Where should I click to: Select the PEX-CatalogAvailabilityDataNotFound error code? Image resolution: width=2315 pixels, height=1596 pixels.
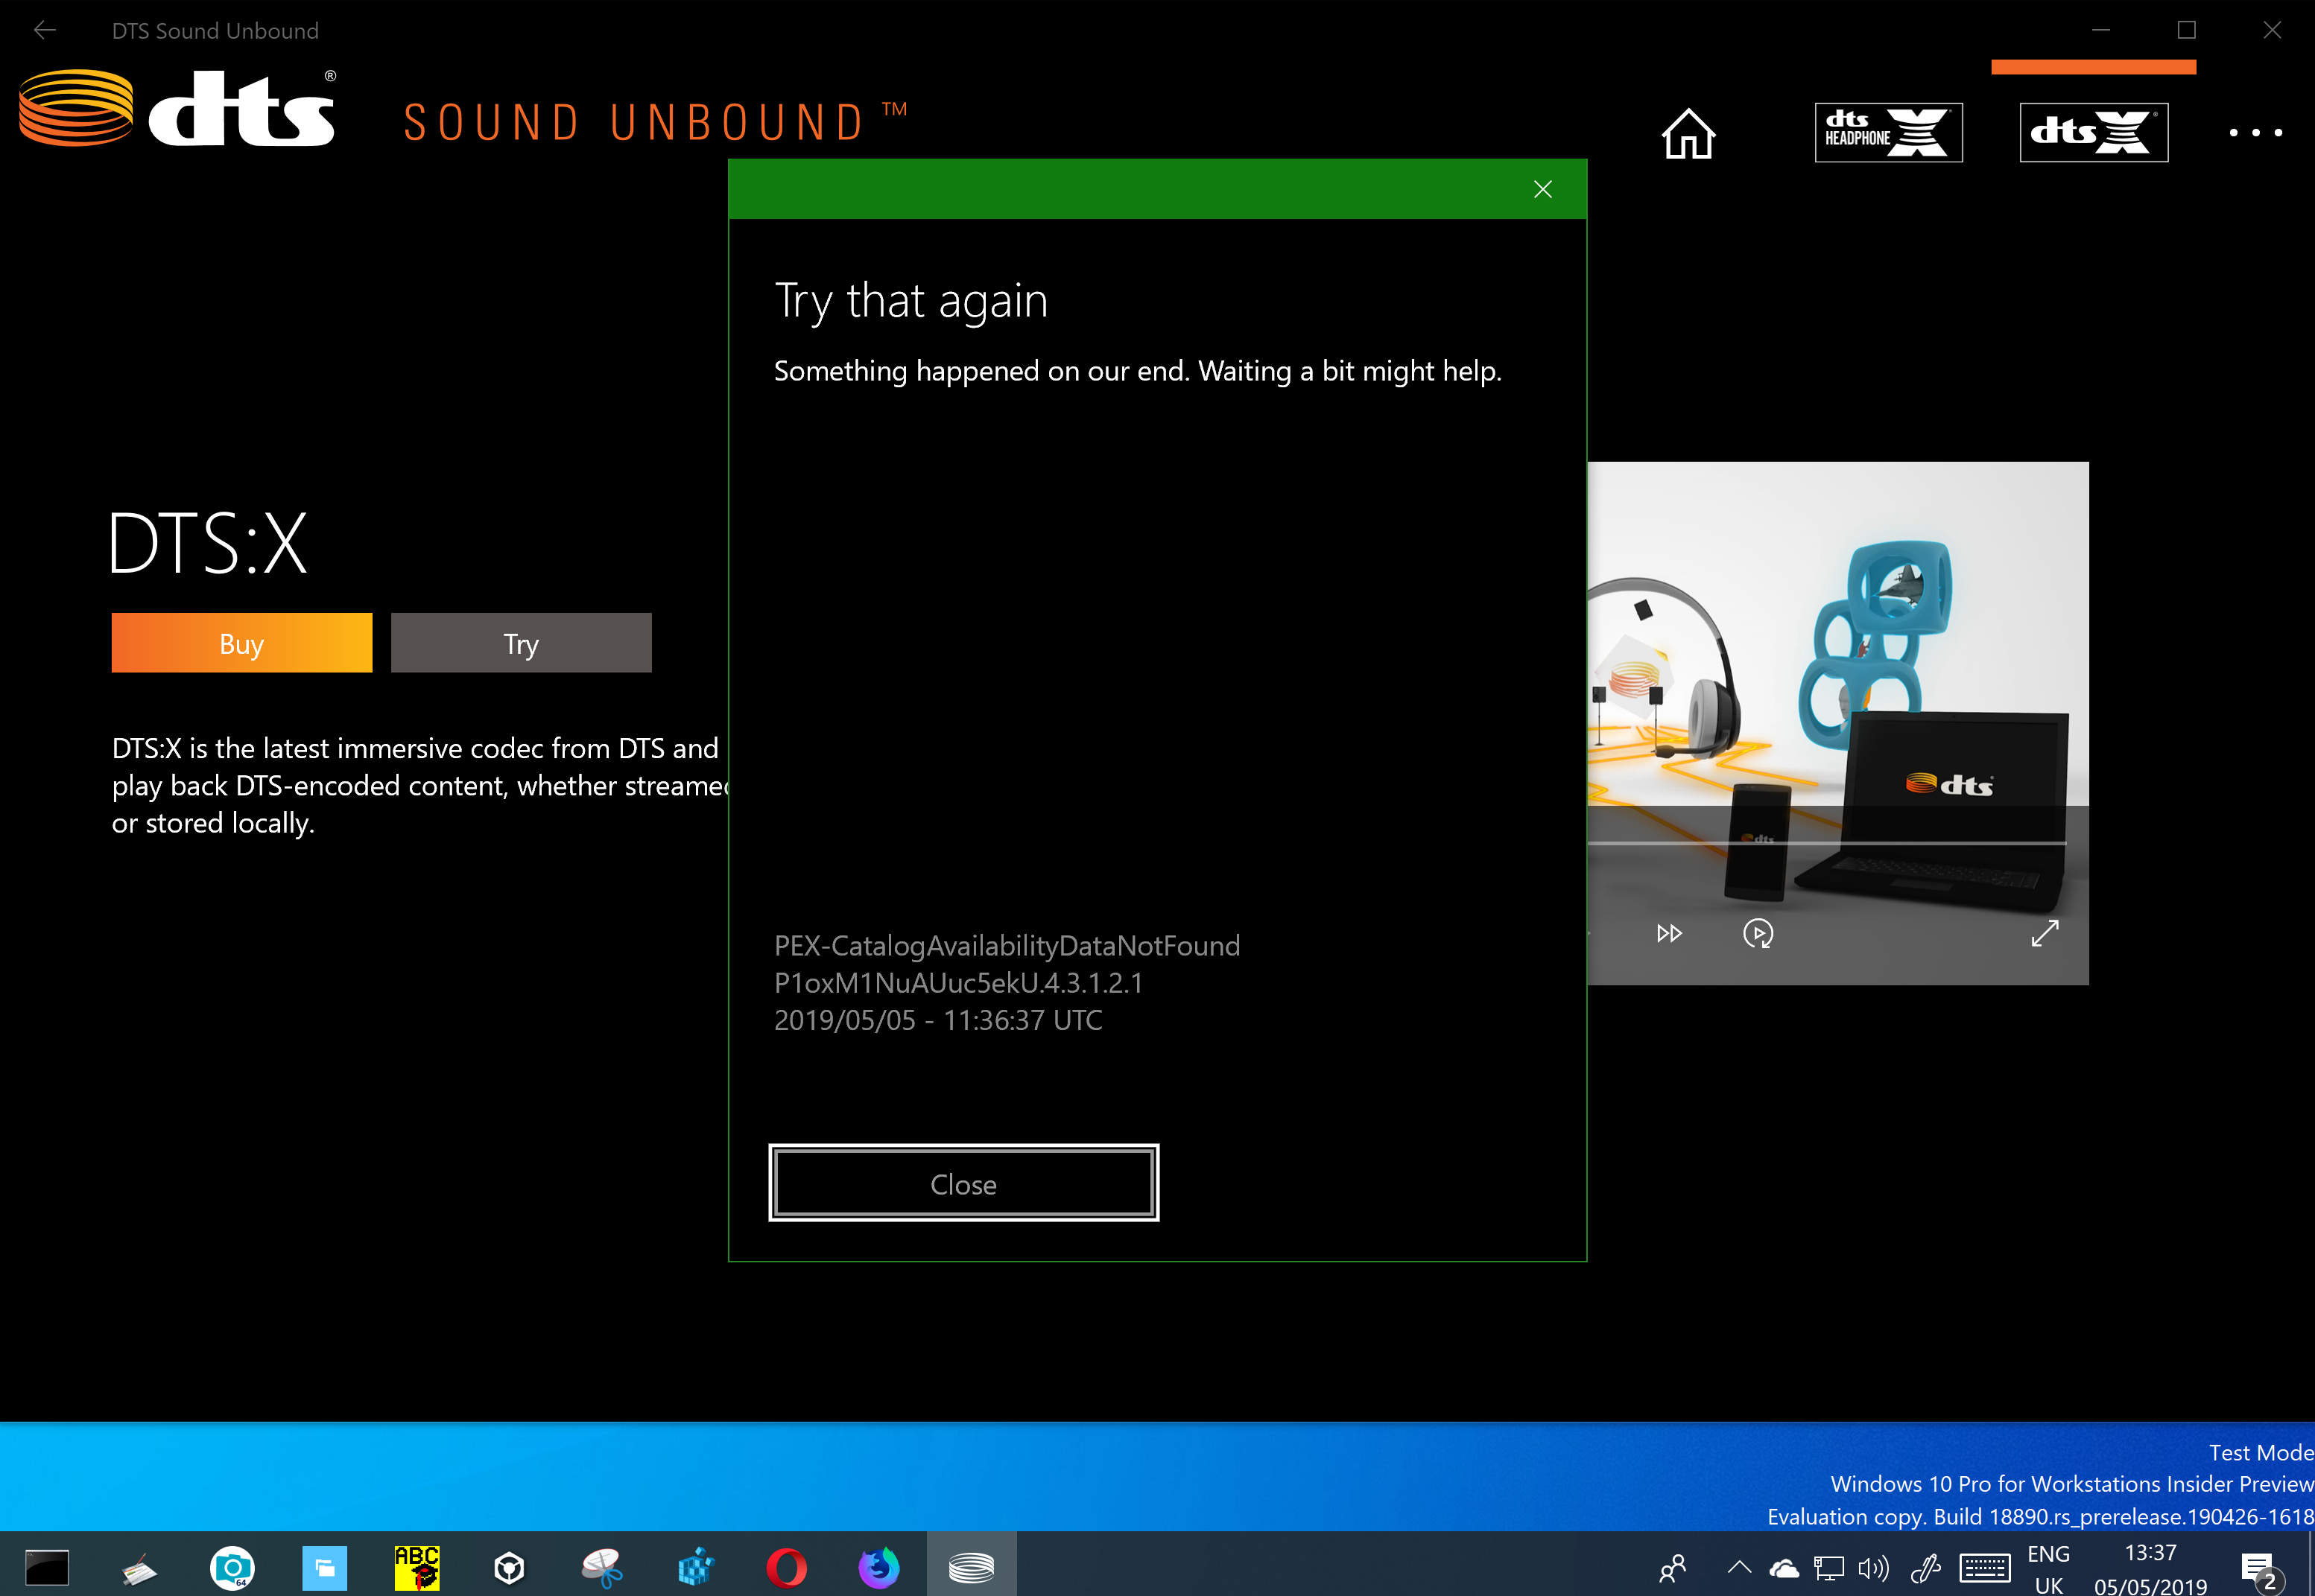(1007, 945)
